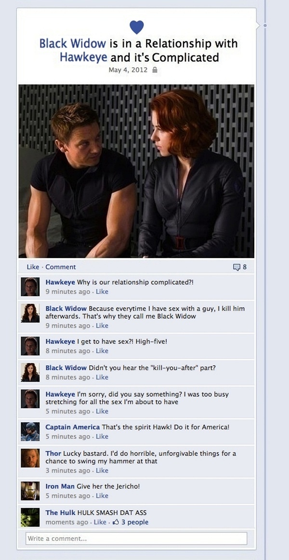Like the post using the Like link below the photo
289x560 pixels.
coord(33,267)
